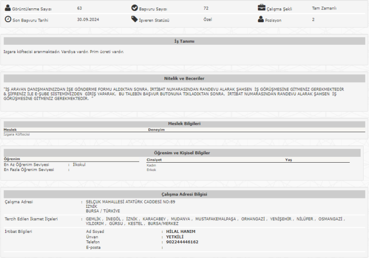The width and height of the screenshot is (369, 258).
Task: Click the Izgara Köftecisi profession entry
Action: pyautogui.click(x=17, y=134)
